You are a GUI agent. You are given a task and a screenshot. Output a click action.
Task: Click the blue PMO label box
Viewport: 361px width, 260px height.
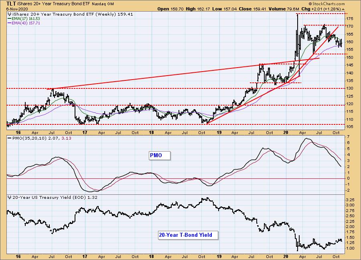[159, 156]
